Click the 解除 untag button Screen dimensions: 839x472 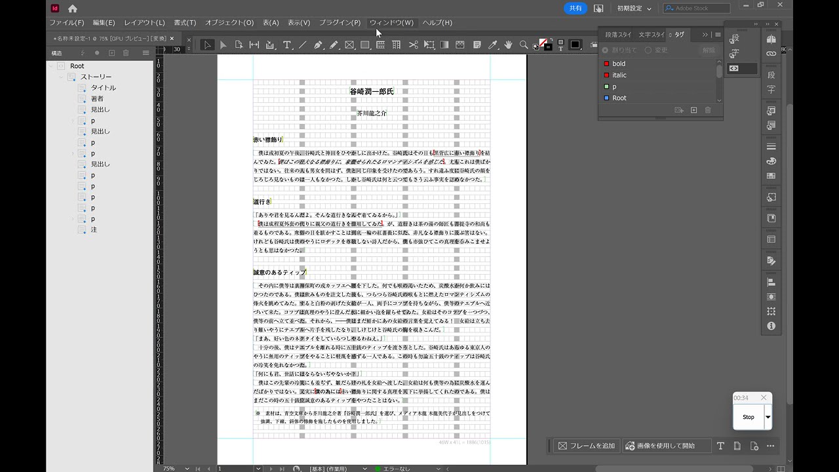click(709, 50)
